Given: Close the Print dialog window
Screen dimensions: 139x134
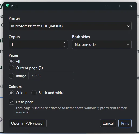Looking at the screenshot, I should click(131, 6).
